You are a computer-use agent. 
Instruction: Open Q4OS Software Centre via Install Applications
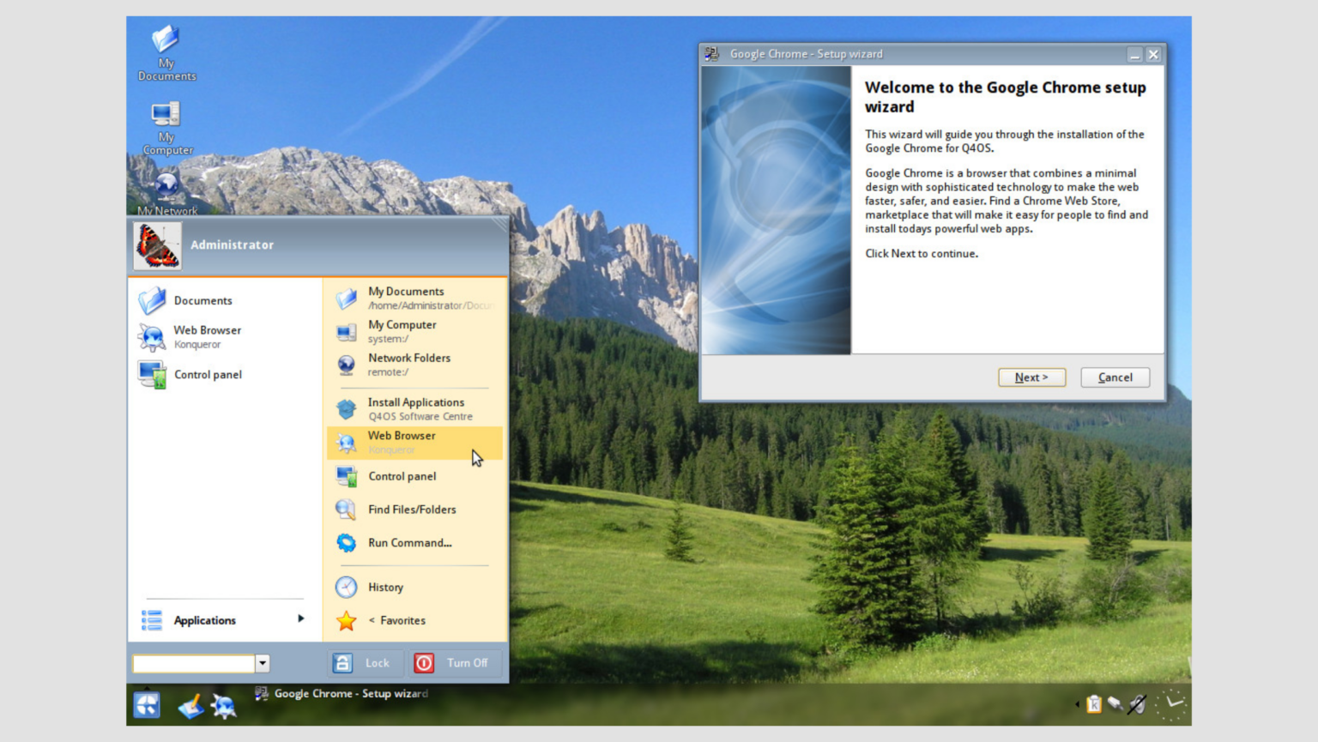[x=415, y=408]
